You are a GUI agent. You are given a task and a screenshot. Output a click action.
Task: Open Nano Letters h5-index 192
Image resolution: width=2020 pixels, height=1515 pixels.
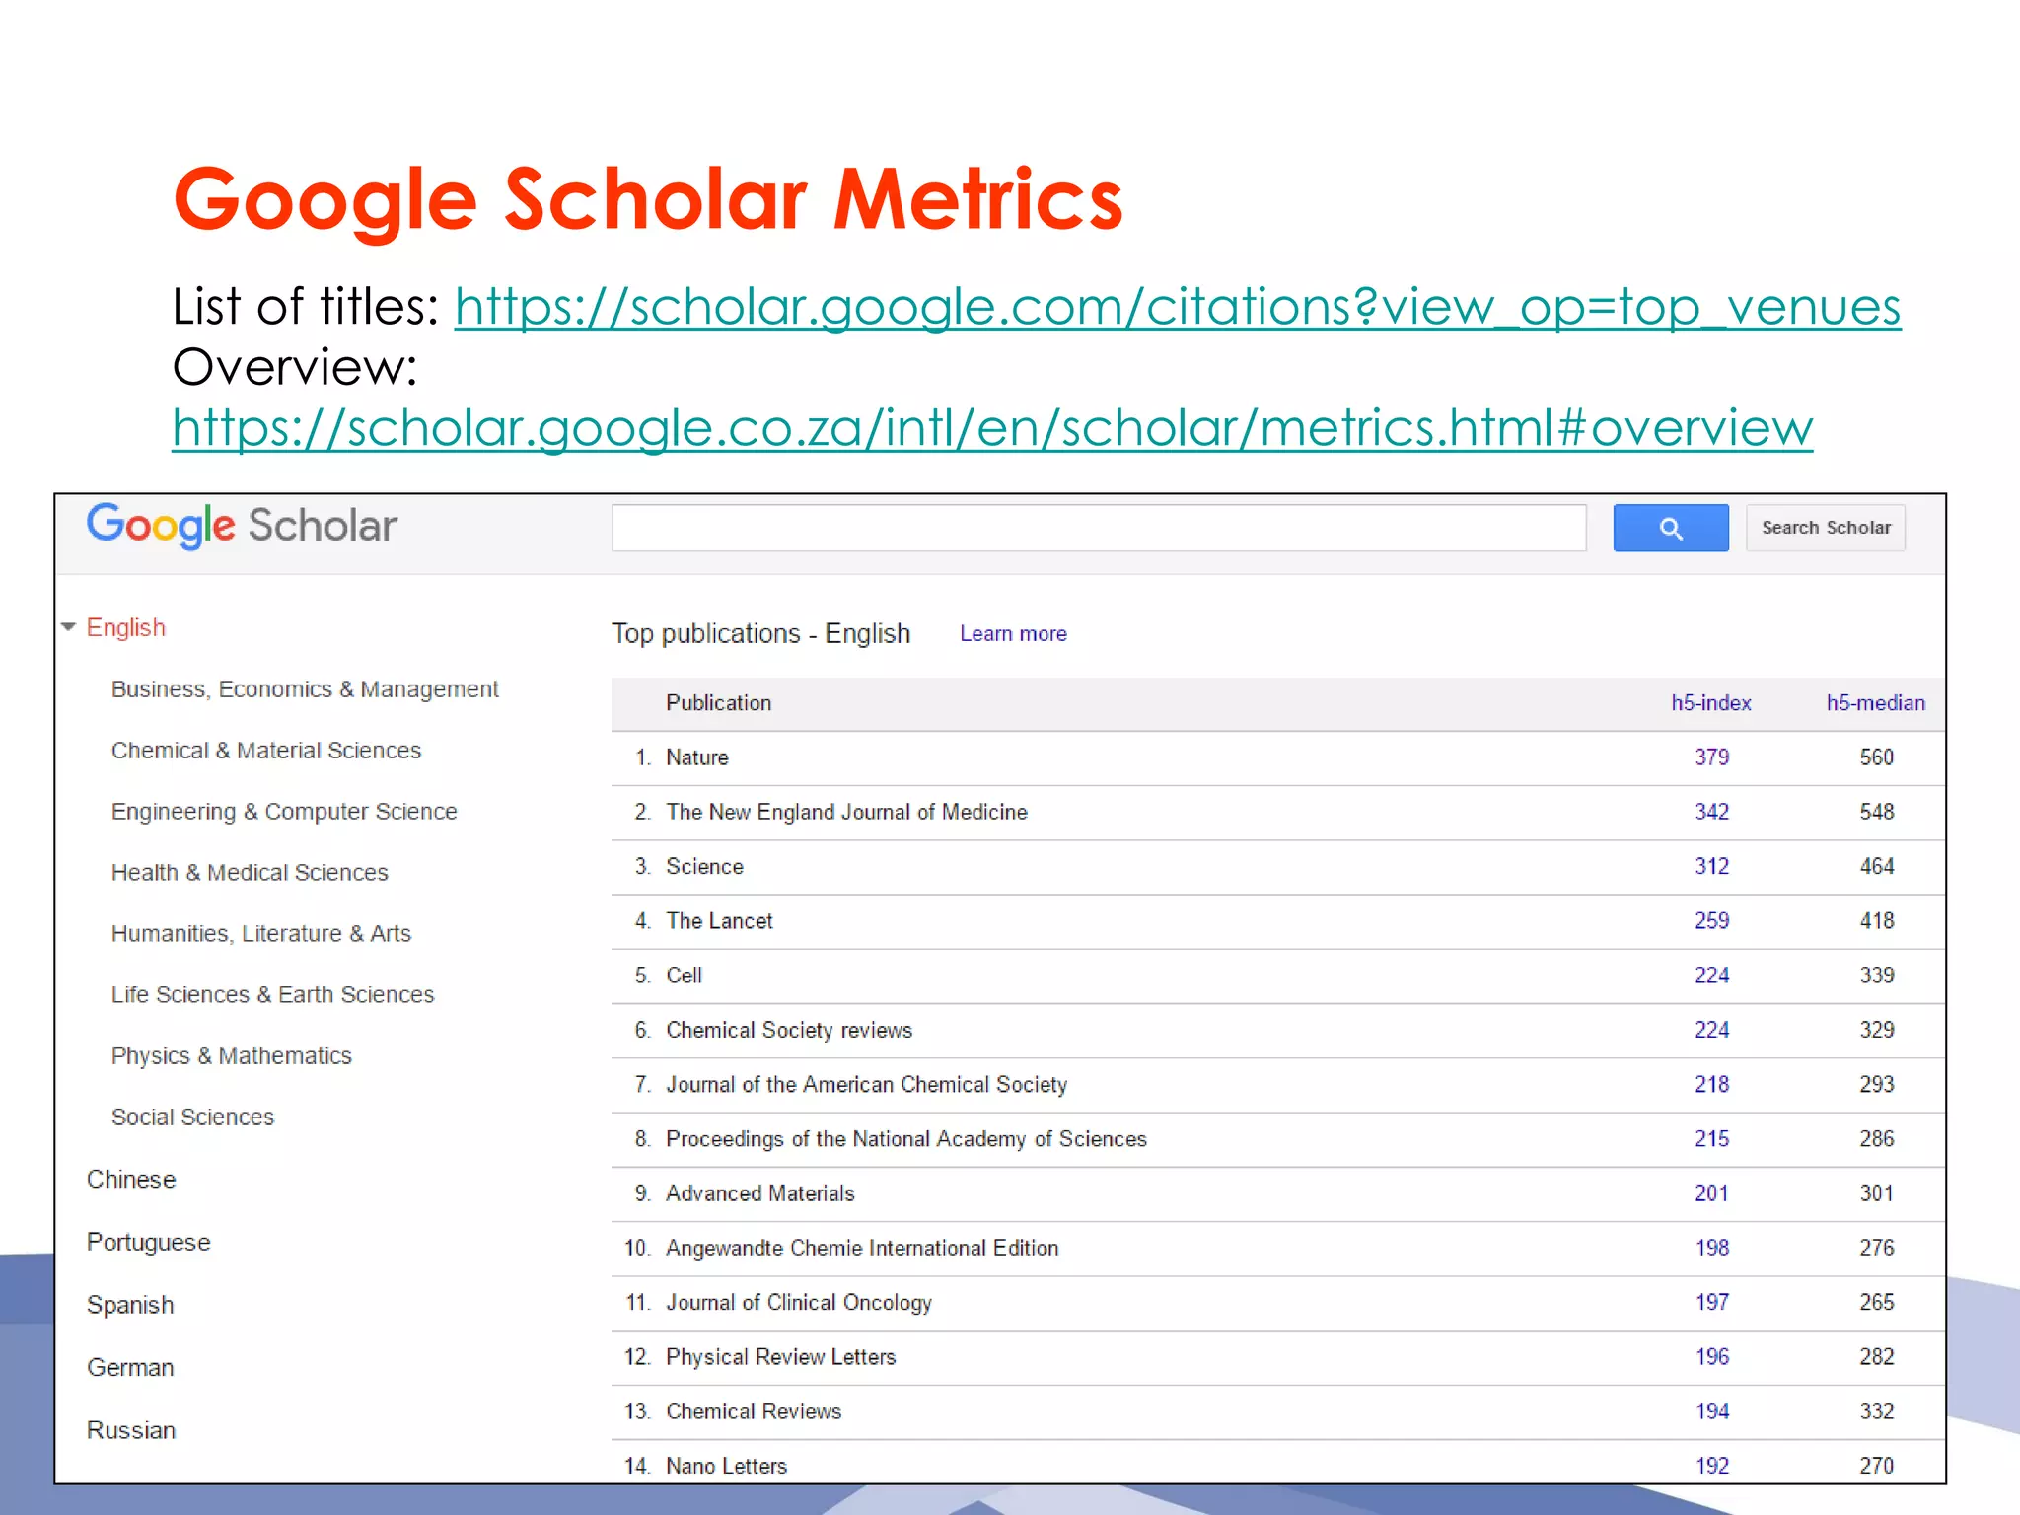1712,1466
